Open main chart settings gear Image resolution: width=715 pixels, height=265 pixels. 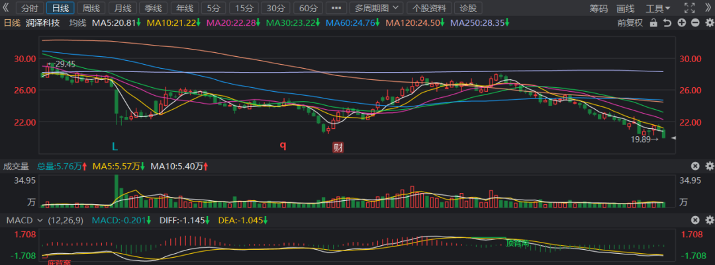708,22
